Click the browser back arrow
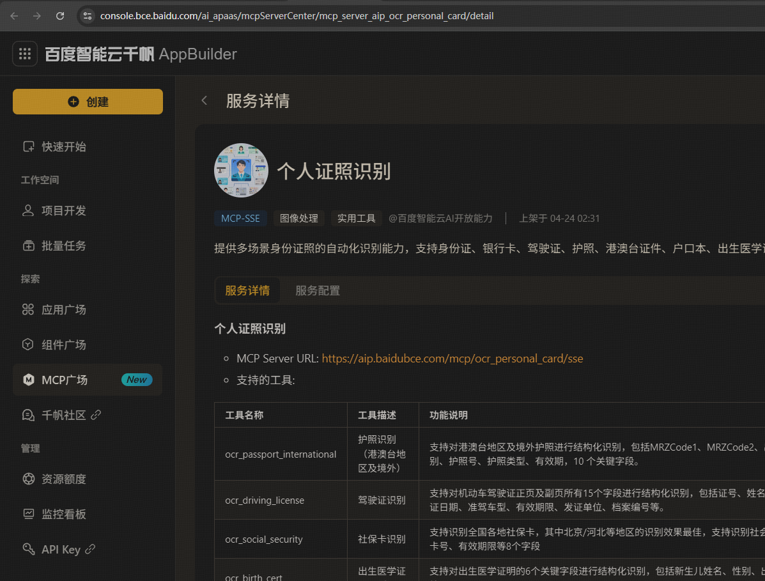Image resolution: width=765 pixels, height=581 pixels. point(14,16)
